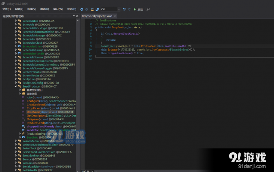Image resolution: width=274 pixels, height=172 pixels.
Task: Select GetDescriptors(GameObject) method
Action: point(51,116)
